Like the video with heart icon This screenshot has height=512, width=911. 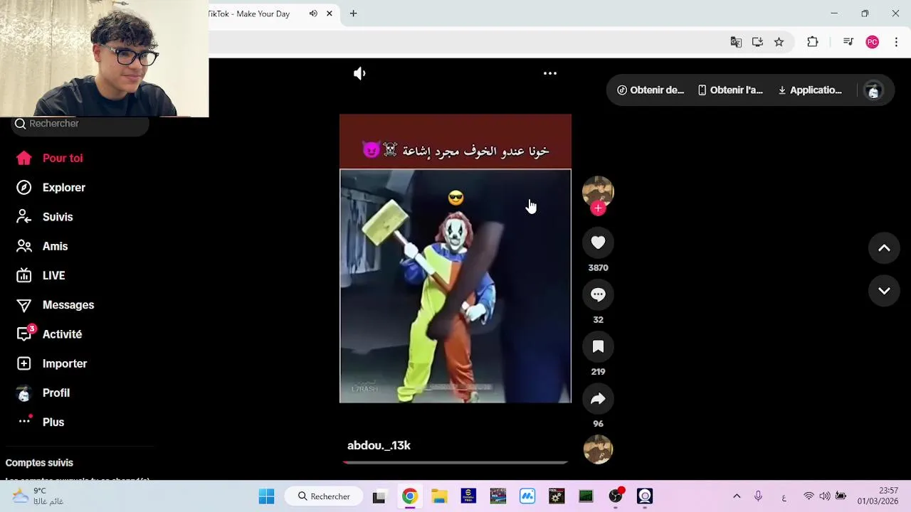click(x=598, y=242)
